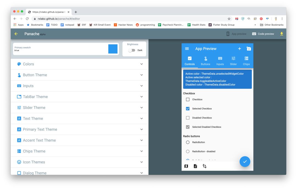
Task: Expand the Icon Themes section chevron
Action: point(142,162)
